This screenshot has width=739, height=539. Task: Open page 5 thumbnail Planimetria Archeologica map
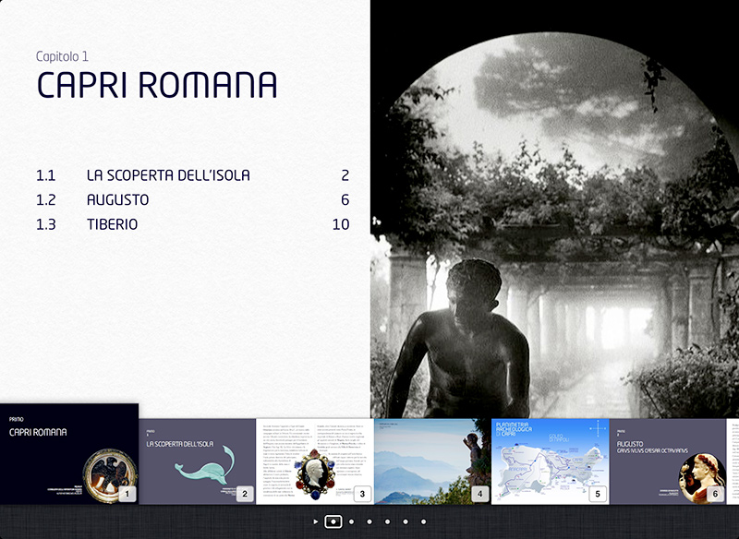549,461
